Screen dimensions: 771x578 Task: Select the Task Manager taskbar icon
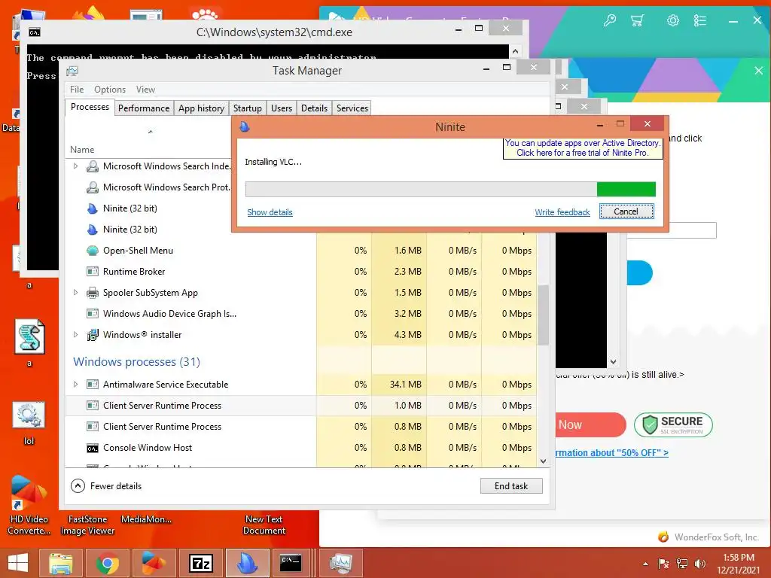point(341,563)
